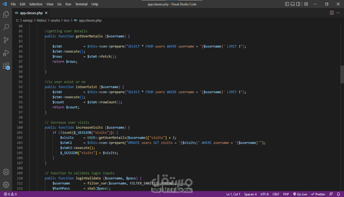The height and width of the screenshot is (197, 344).
Task: Open the Selection menu
Action: tap(36, 4)
